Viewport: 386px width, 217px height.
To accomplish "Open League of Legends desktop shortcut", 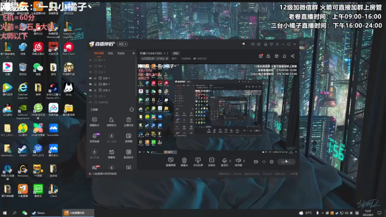I will click(x=69, y=30).
